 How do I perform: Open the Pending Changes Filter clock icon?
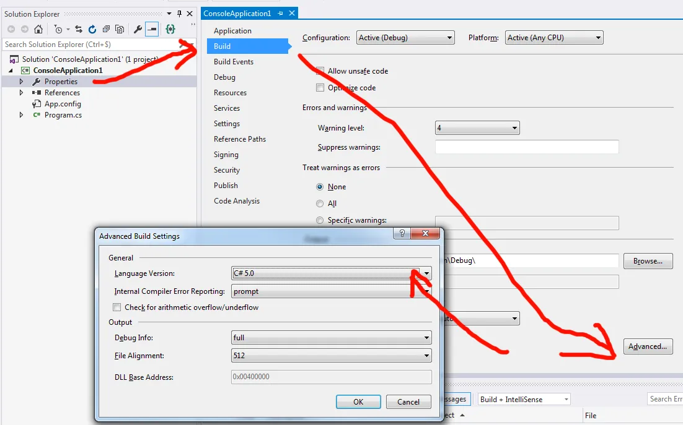(x=58, y=29)
